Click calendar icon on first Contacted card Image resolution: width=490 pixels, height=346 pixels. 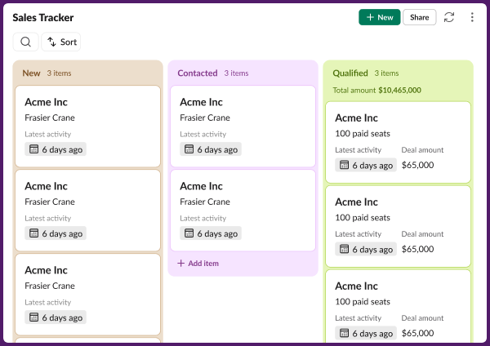click(189, 149)
